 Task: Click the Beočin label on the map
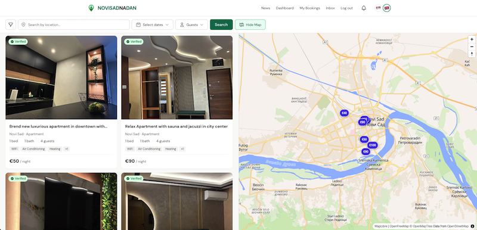[x=258, y=187]
